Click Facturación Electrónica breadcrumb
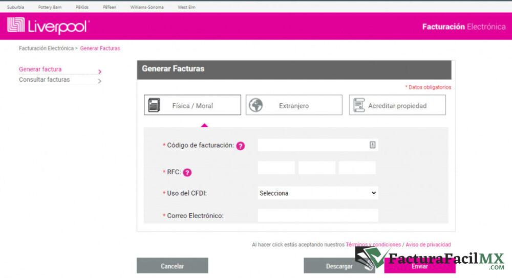Image resolution: width=512 pixels, height=278 pixels. click(47, 48)
